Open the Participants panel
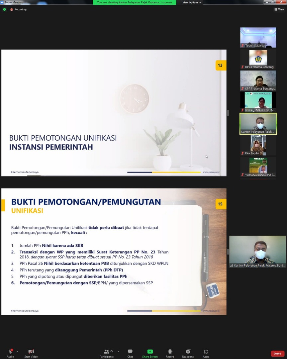 pos(107,353)
